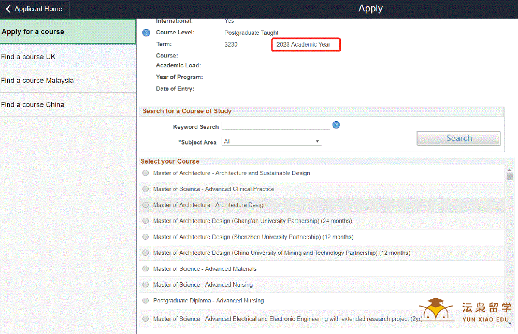Click the course list scrollbar thumb
This screenshot has width=518, height=334.
pyautogui.click(x=509, y=177)
